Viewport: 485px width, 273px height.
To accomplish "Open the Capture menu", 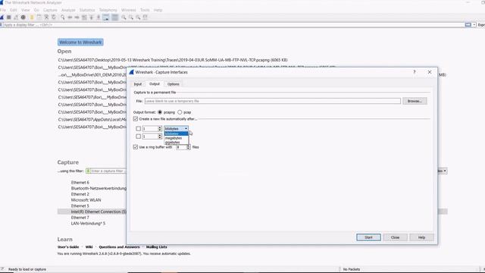I will click(50, 10).
